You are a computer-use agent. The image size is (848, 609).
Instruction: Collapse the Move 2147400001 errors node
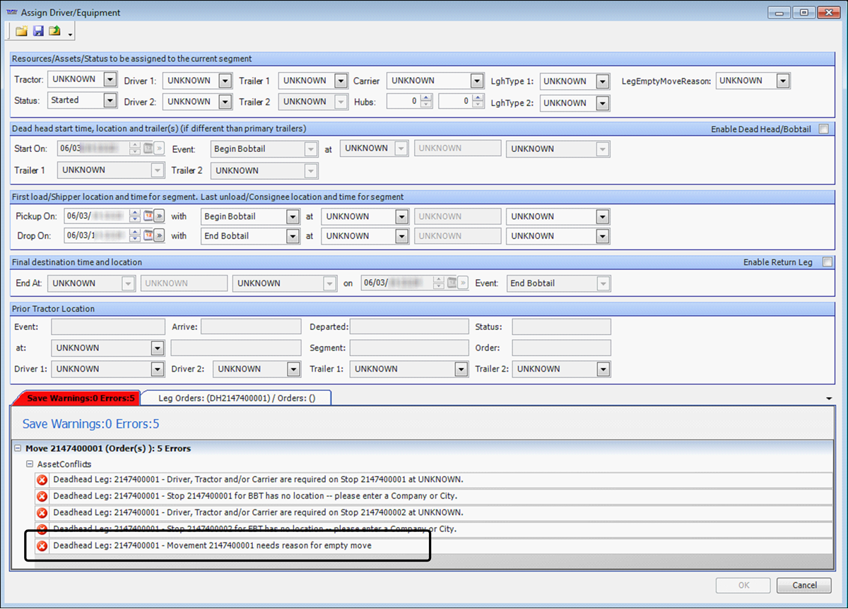[x=18, y=448]
